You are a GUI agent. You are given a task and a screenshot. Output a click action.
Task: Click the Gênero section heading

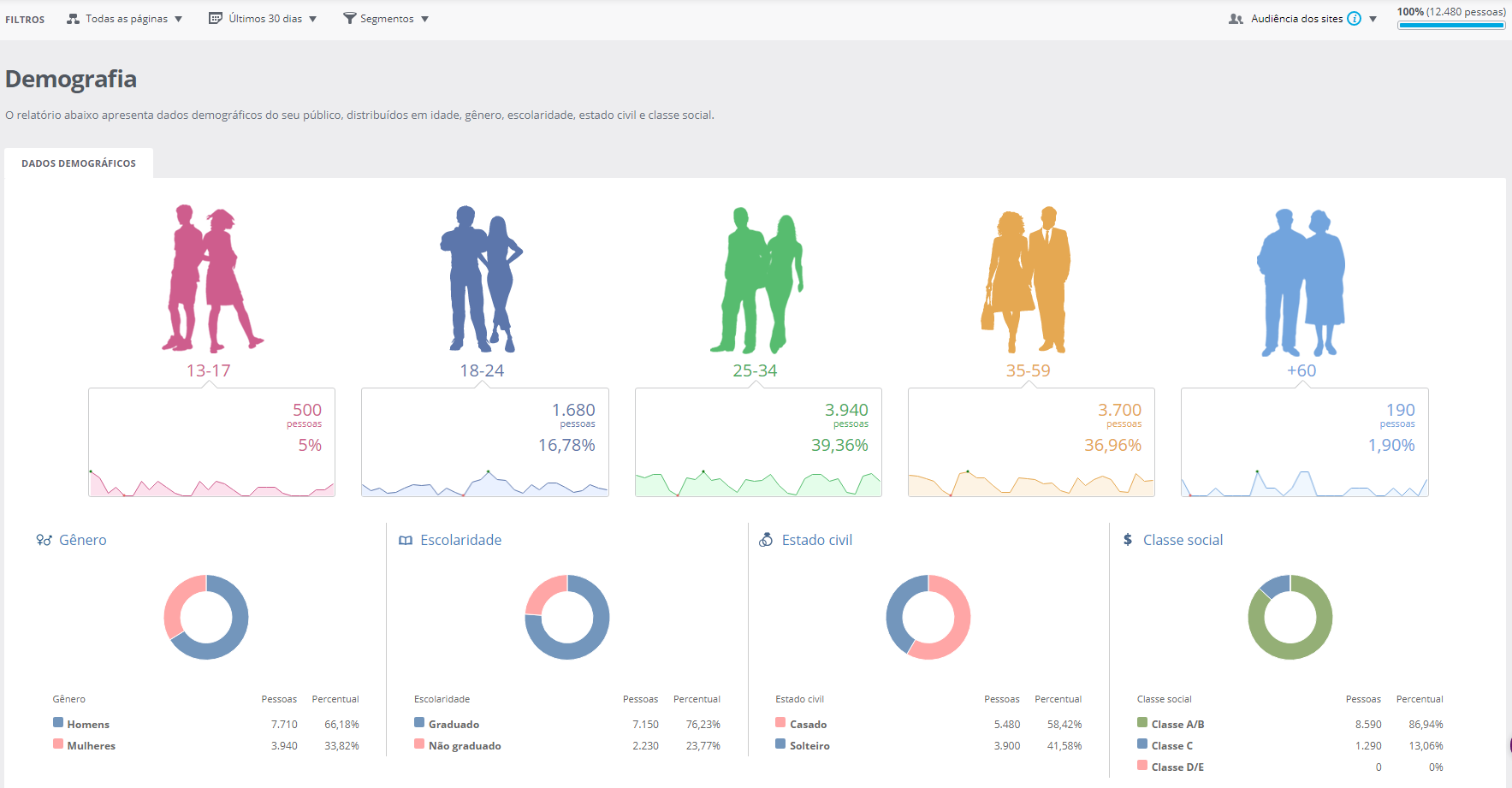[x=83, y=540]
